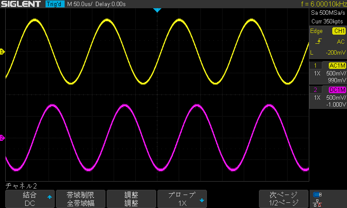
Task: Click the channel 1 offset 990mV value
Action: click(x=337, y=80)
